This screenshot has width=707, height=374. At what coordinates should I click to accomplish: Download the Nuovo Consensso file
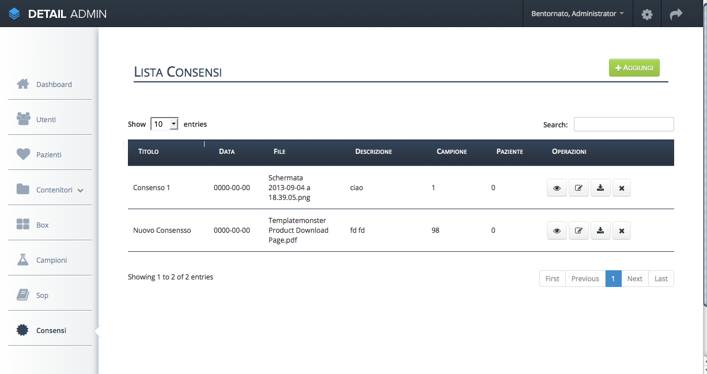point(600,231)
